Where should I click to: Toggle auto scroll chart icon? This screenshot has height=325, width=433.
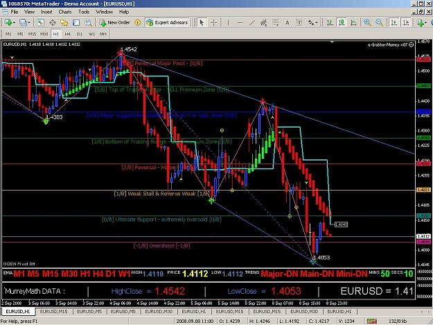tap(394, 22)
